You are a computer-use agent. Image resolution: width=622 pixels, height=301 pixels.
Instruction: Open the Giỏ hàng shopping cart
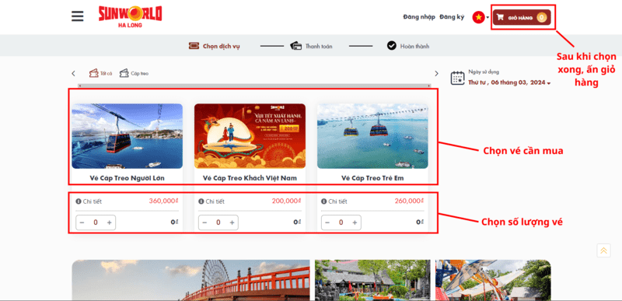522,17
